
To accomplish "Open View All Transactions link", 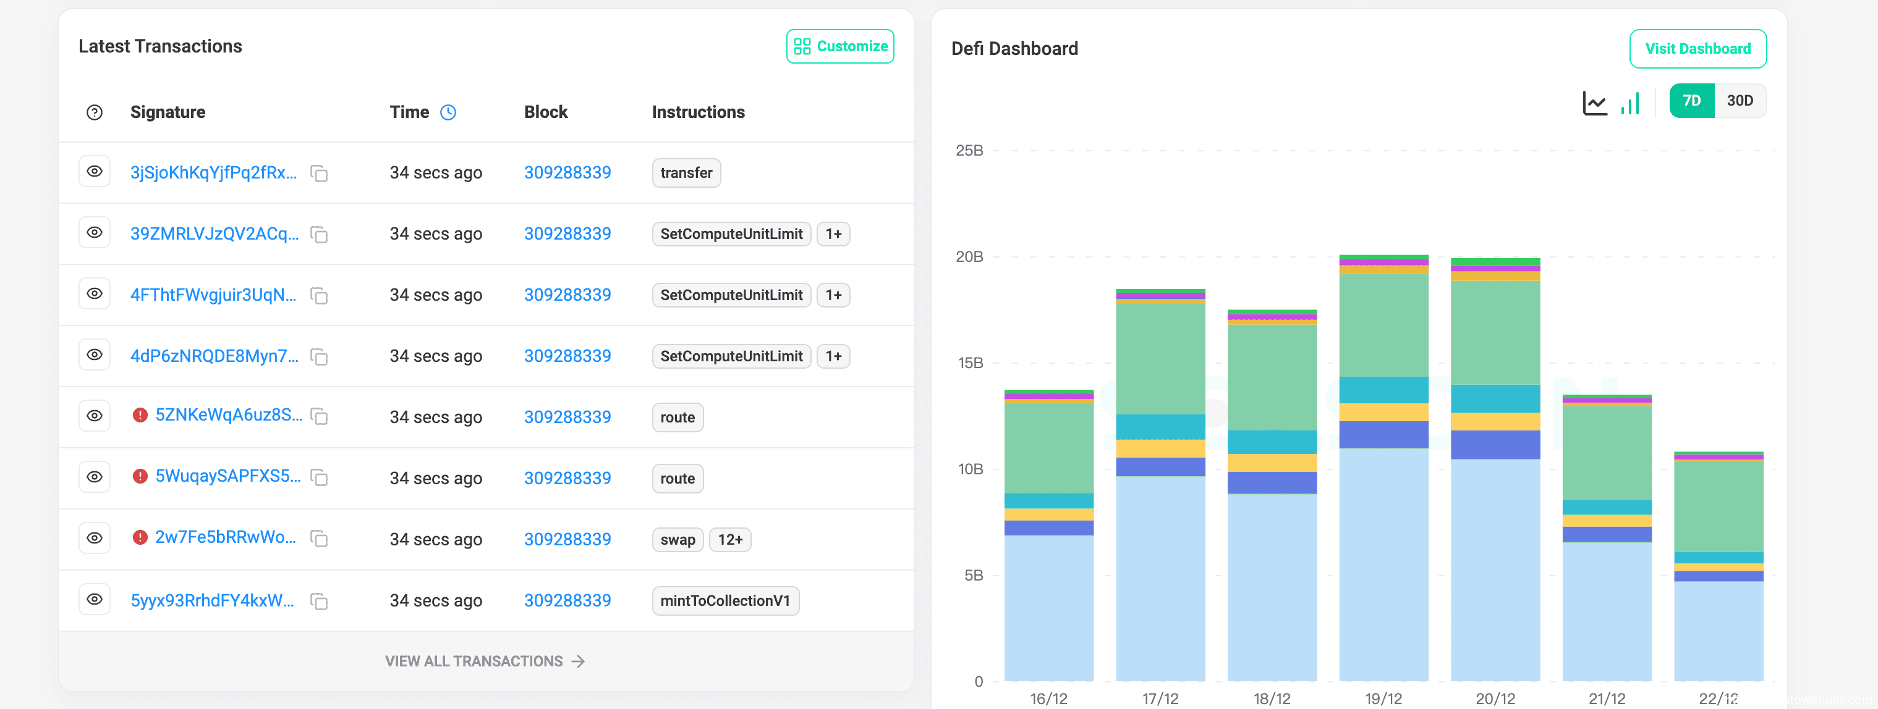I will tap(485, 661).
